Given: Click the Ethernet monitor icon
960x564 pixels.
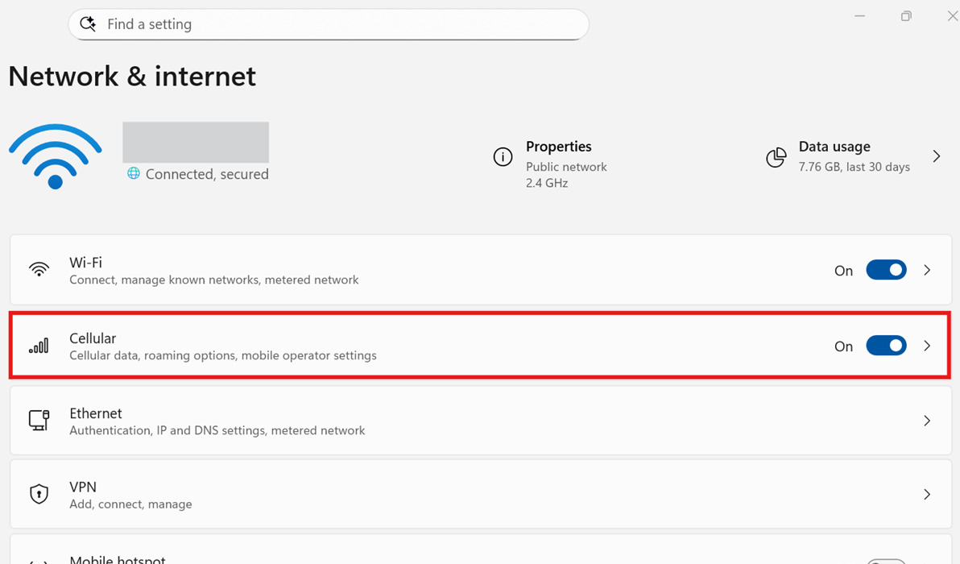Looking at the screenshot, I should (39, 421).
